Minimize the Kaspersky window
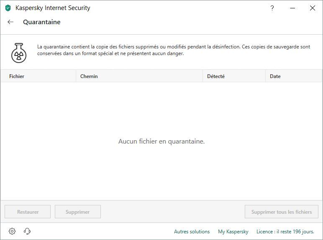The height and width of the screenshot is (240, 323). point(292,8)
